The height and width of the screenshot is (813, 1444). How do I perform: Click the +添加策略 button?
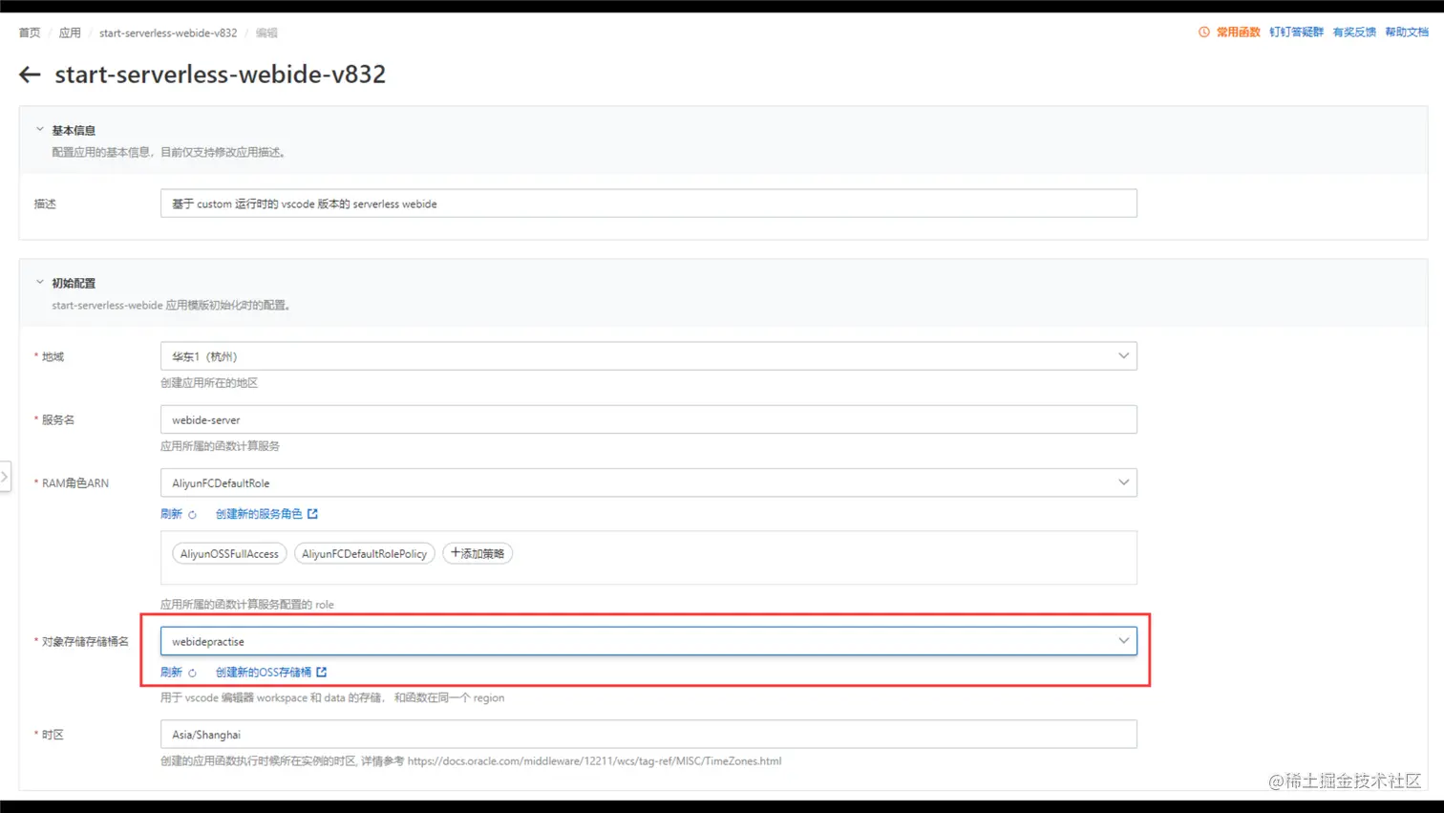tap(478, 554)
